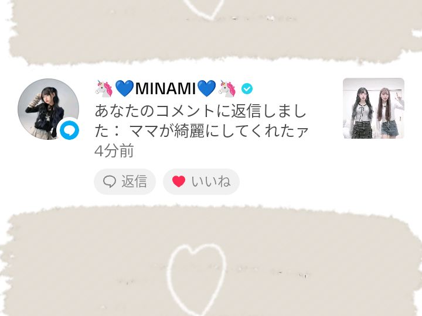Like the comment with いいね button
Image resolution: width=422 pixels, height=316 pixels.
201,181
